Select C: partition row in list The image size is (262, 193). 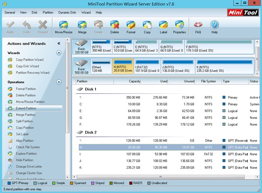(169, 104)
